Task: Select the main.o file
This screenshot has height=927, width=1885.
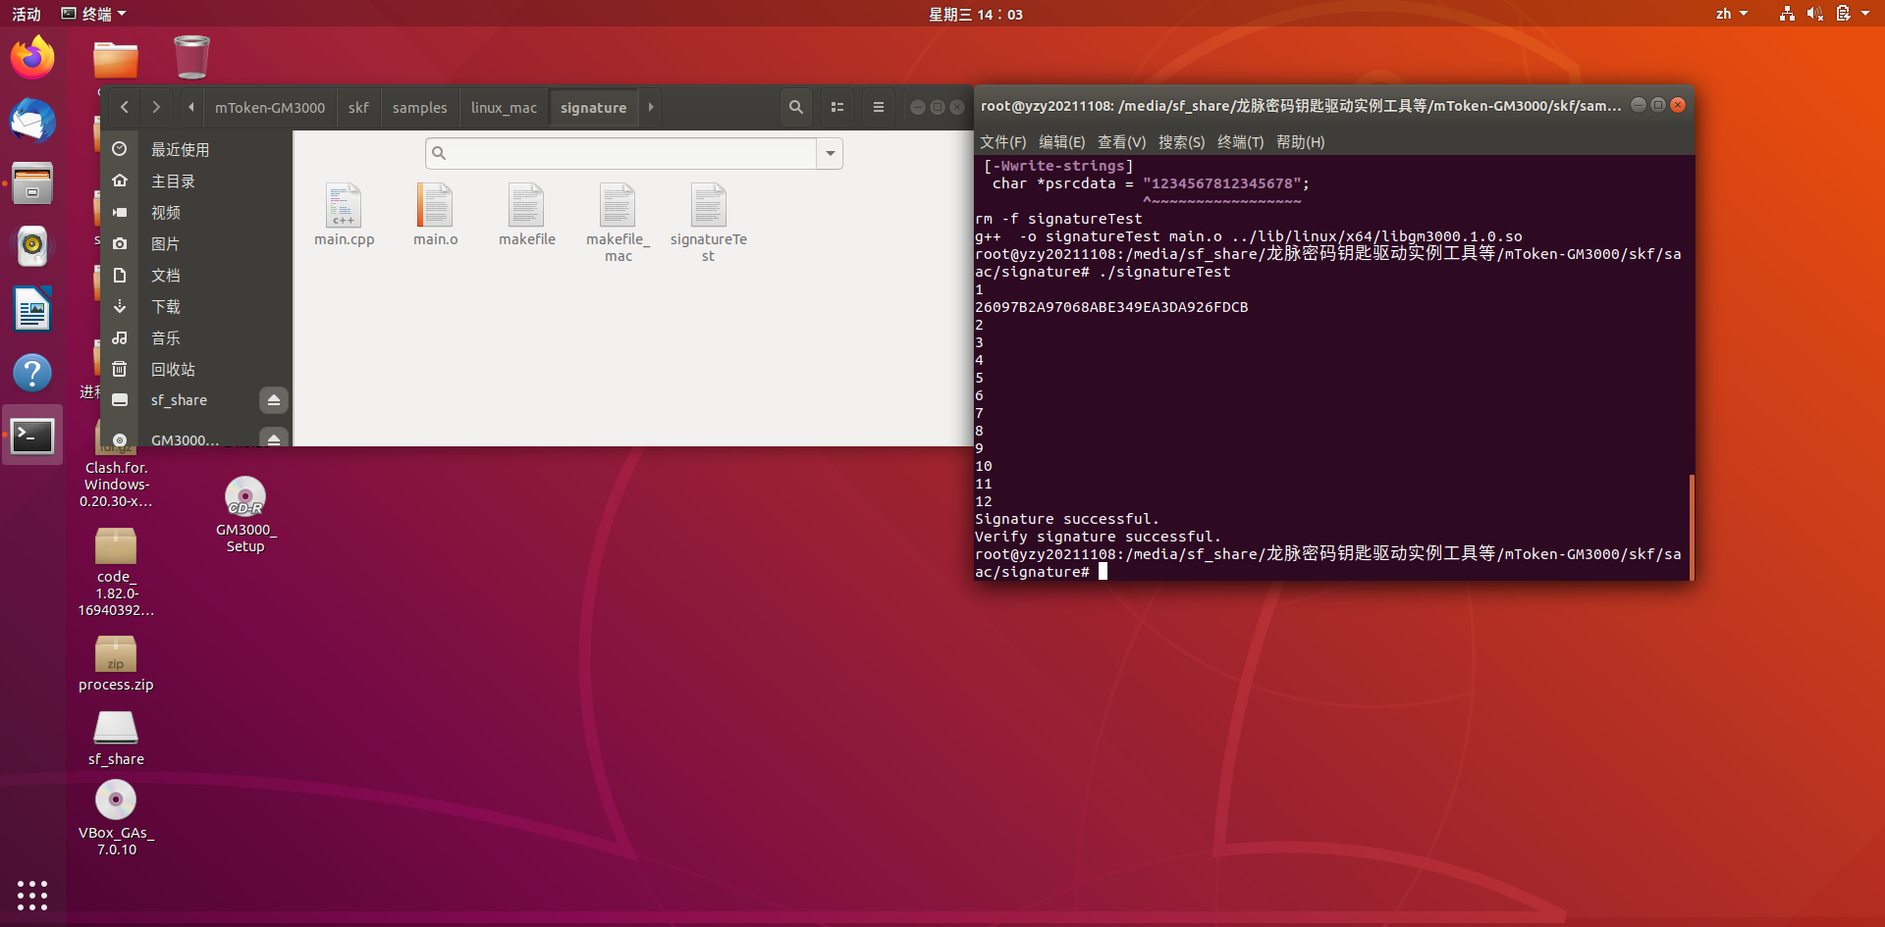Action: click(435, 215)
